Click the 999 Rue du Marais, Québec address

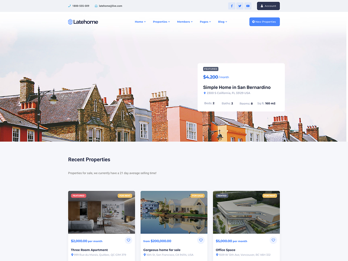click(x=100, y=255)
